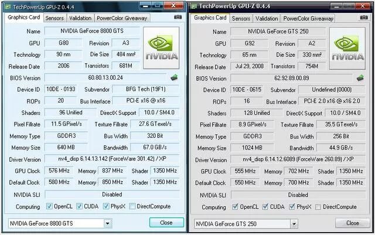
Task: Click the Bandwidth value 67.0 GB/s
Action: (x=155, y=147)
